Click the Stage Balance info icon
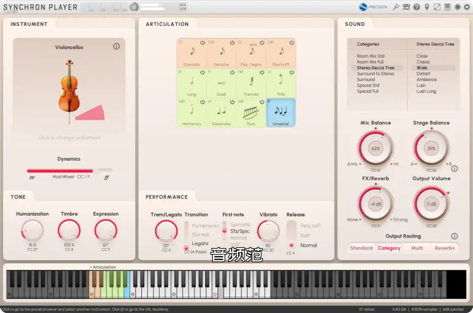 pos(455,169)
